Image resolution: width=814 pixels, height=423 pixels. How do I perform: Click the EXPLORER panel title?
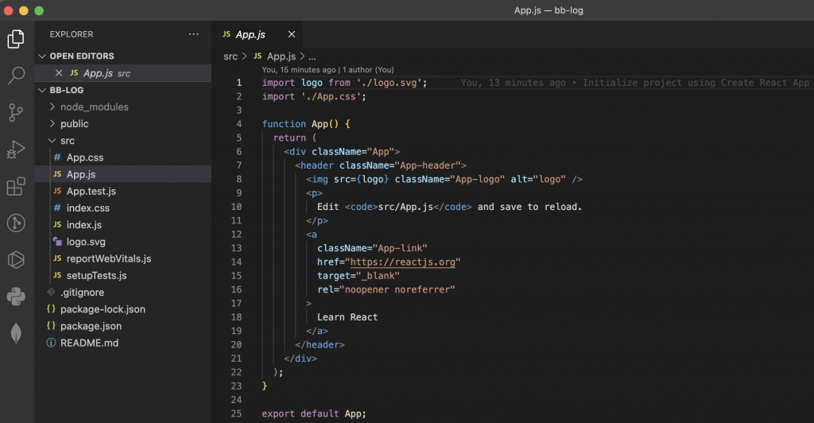point(72,34)
